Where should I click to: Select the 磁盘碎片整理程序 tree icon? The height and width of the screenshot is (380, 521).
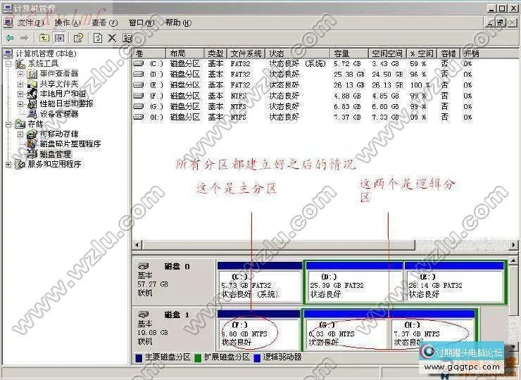[32, 144]
